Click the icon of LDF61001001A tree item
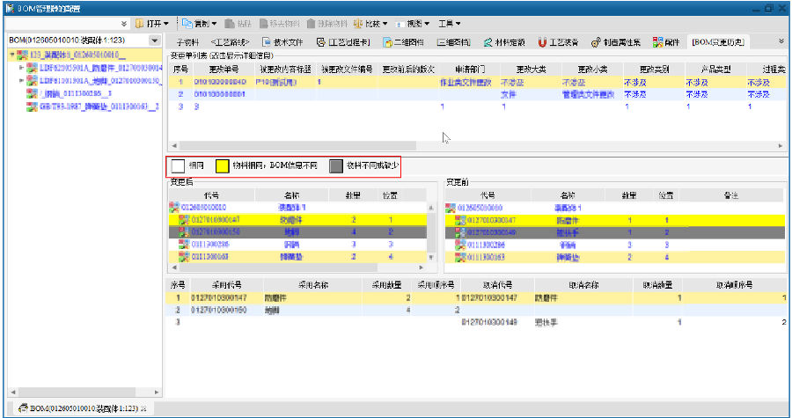The image size is (792, 418). click(32, 80)
